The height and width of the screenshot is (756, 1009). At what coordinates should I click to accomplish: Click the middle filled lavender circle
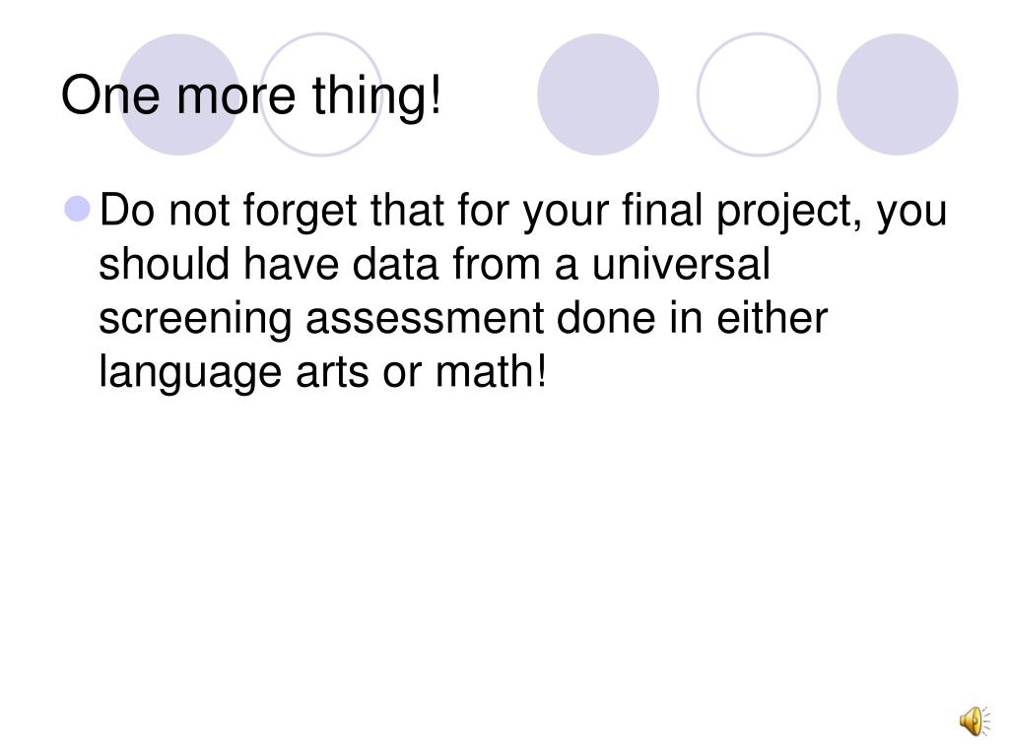(598, 94)
